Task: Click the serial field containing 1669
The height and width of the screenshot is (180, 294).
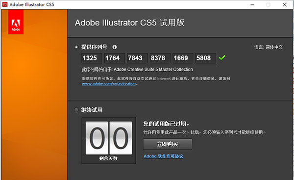Action: pos(183,58)
